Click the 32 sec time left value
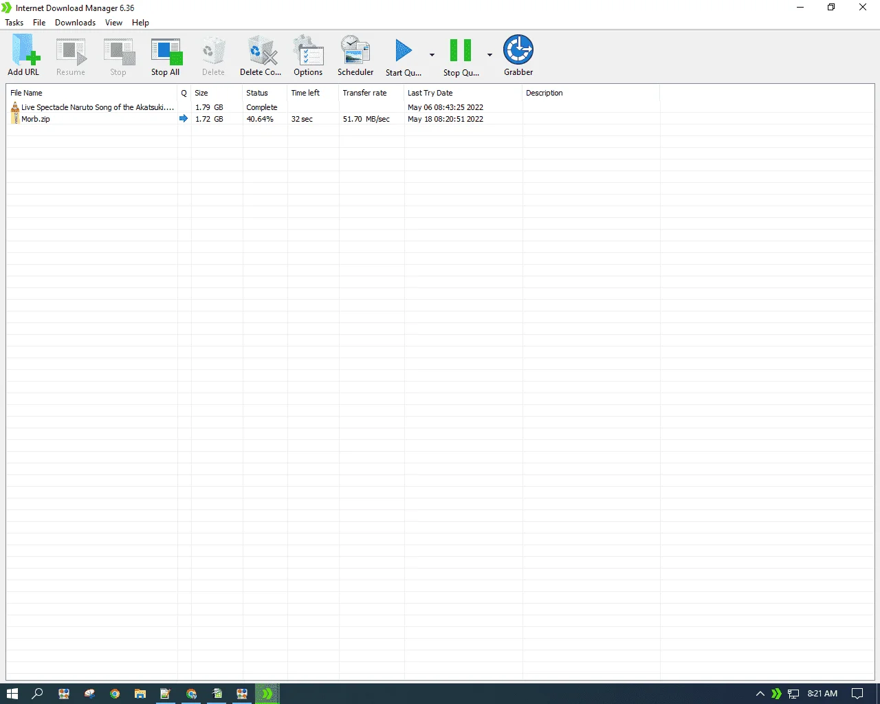 [302, 119]
